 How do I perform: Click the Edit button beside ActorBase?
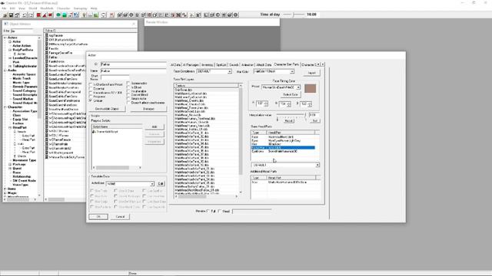point(161,184)
